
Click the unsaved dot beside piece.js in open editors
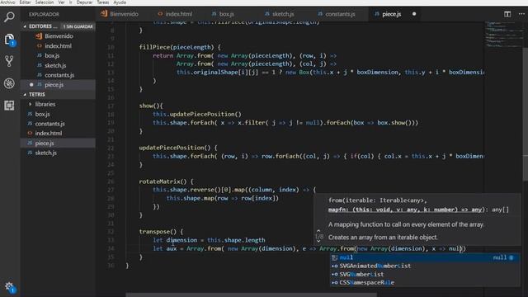point(31,84)
